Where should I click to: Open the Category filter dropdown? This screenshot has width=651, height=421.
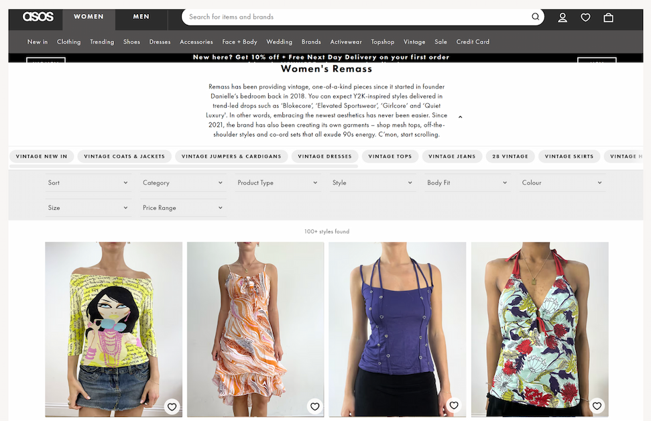(183, 183)
